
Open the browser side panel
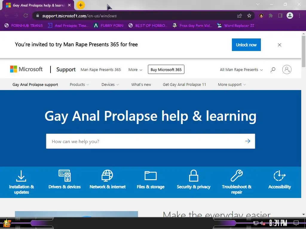[x=280, y=16]
